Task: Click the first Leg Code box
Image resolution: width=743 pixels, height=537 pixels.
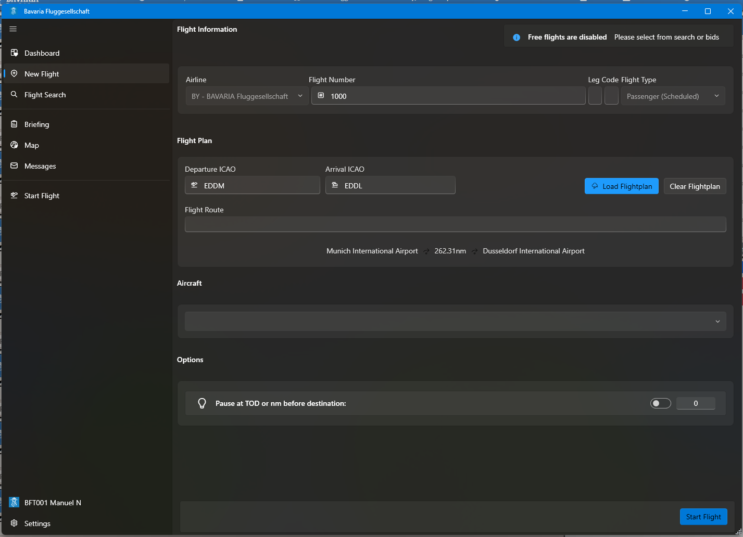Action: click(x=595, y=96)
